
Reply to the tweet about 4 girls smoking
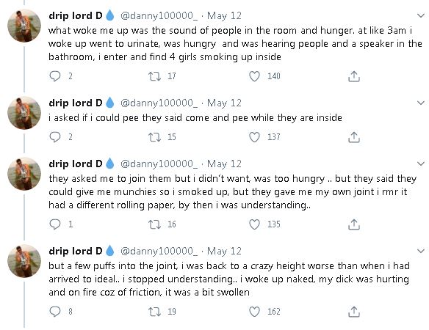(54, 76)
